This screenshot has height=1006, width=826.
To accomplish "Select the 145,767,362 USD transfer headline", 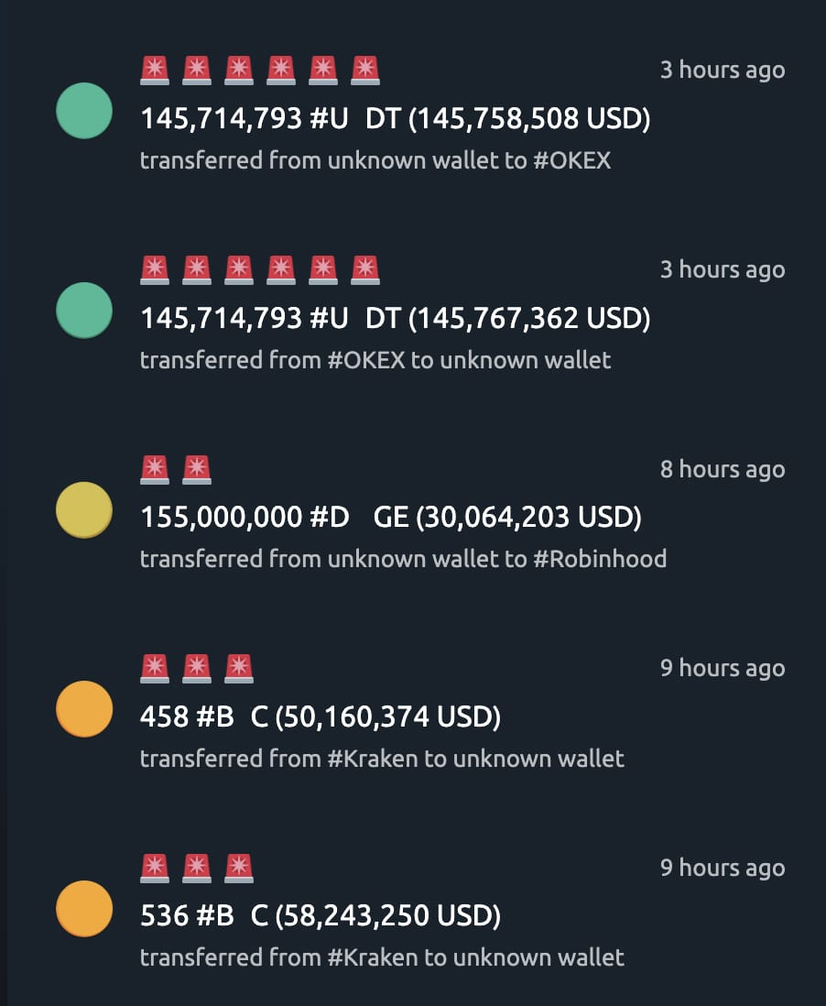I will [x=395, y=318].
